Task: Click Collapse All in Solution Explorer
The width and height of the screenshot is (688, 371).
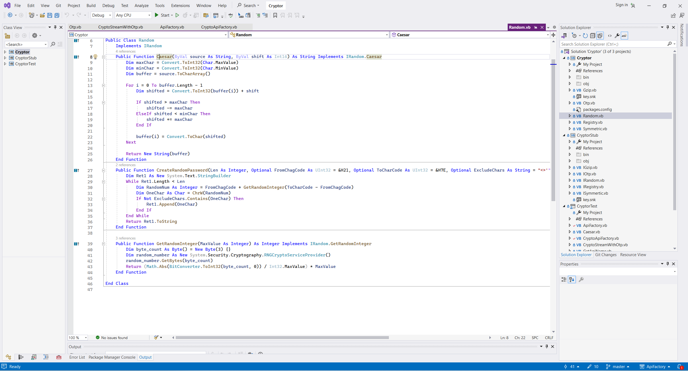Action: point(593,36)
